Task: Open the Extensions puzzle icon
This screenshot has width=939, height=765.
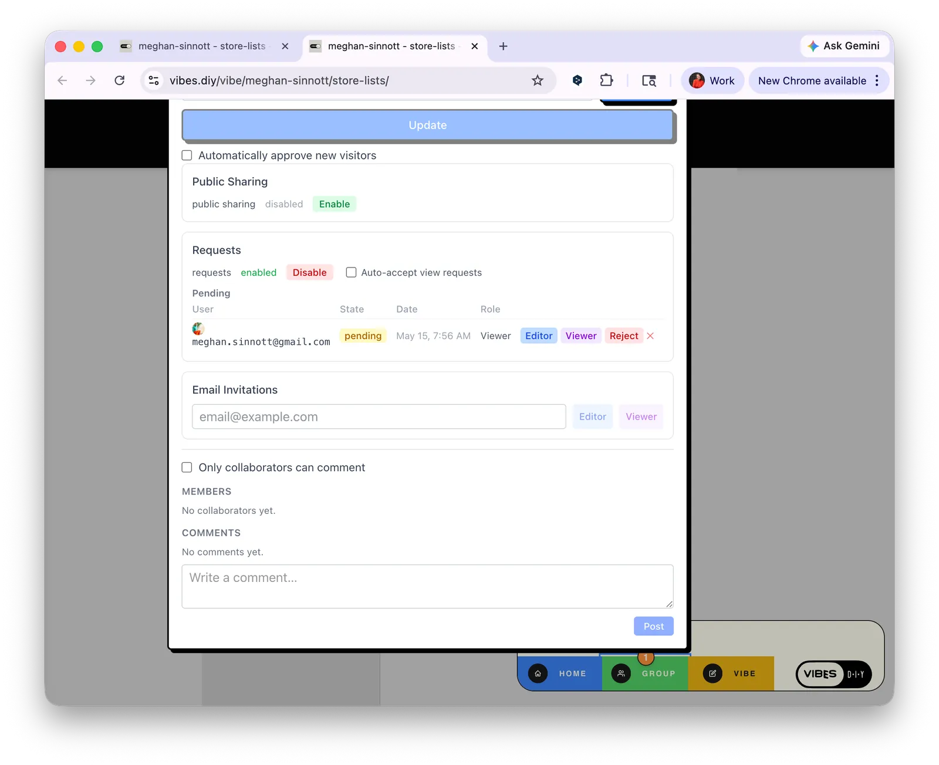Action: click(607, 80)
